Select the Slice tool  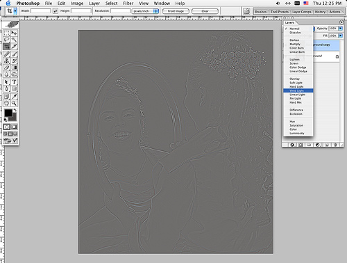tap(14, 47)
